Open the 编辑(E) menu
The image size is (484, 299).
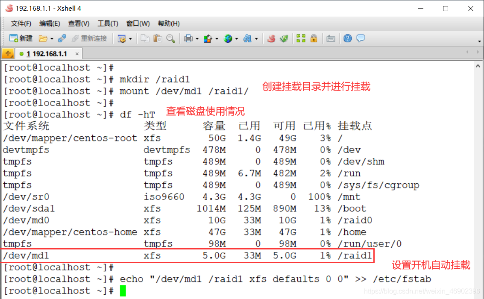point(50,23)
